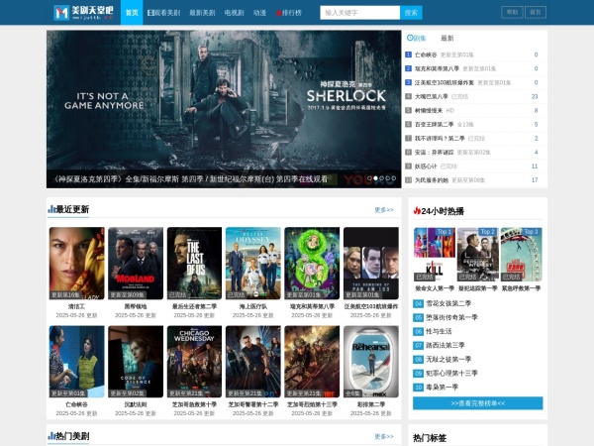Open 无耻之徒第一季 in hot list
Viewport: 594px width, 446px height.
[x=448, y=359]
